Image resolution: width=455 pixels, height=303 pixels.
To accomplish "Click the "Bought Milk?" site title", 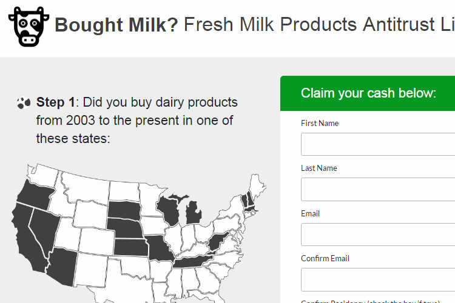I will 116,25.
